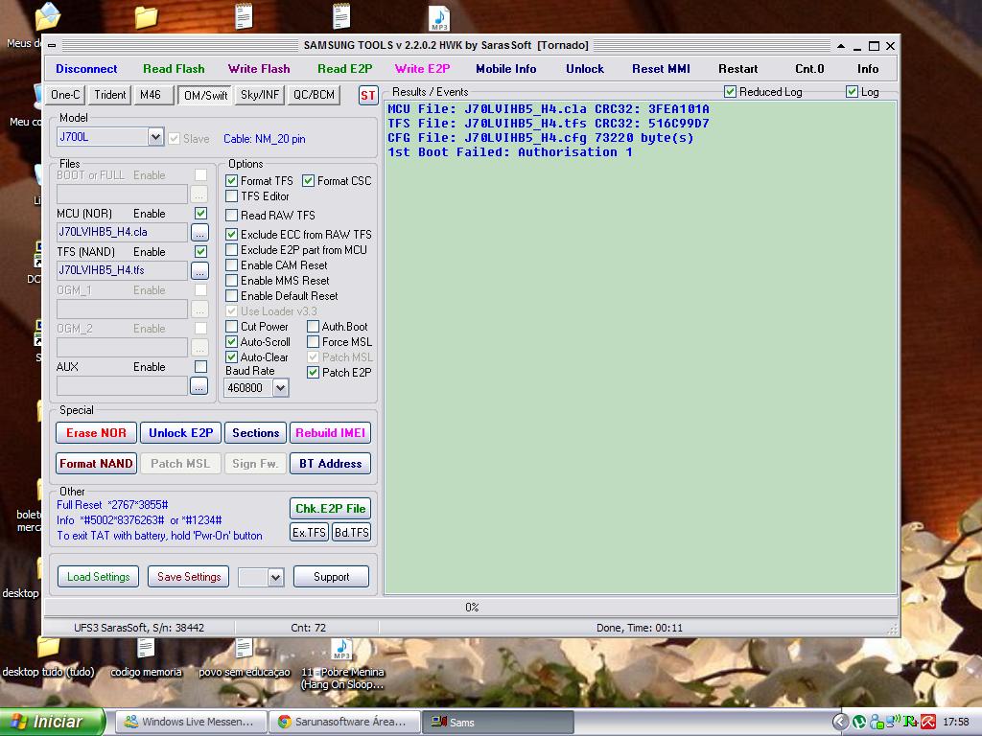
Task: Check Exclude E2P part from MCU
Action: (231, 250)
